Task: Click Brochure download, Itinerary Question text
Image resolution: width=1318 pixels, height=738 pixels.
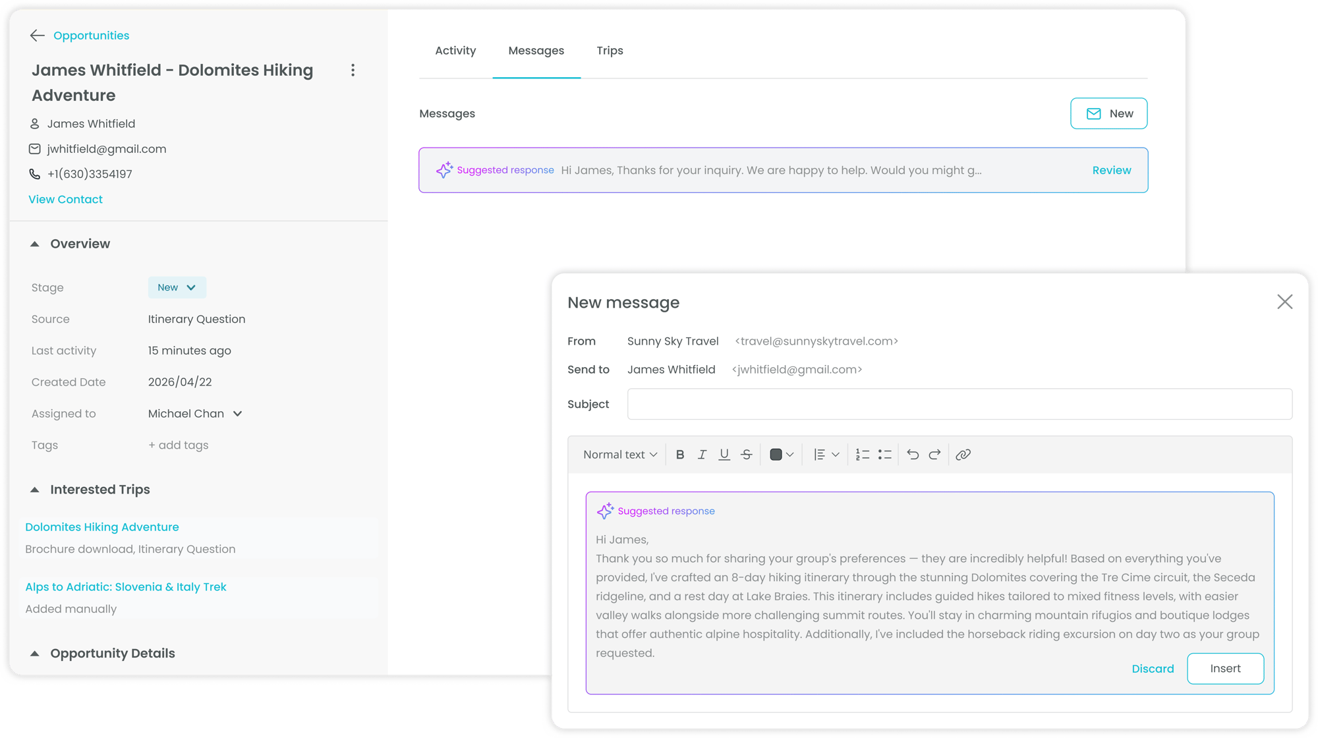Action: click(130, 549)
